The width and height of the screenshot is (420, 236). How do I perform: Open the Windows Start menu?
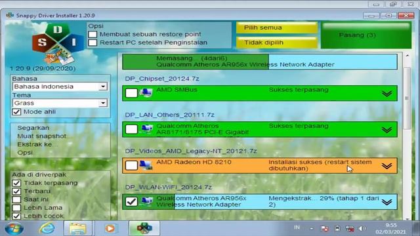[x=14, y=229]
